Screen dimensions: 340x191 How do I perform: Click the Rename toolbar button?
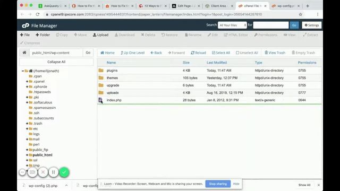[x=193, y=35]
